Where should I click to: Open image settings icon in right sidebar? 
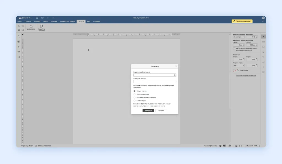[x=263, y=47]
